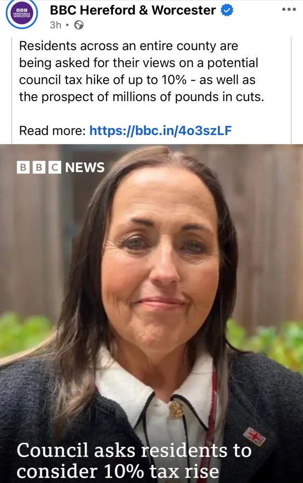Click the globe public audience icon
Viewport: 303px width, 483px height.
(x=79, y=25)
